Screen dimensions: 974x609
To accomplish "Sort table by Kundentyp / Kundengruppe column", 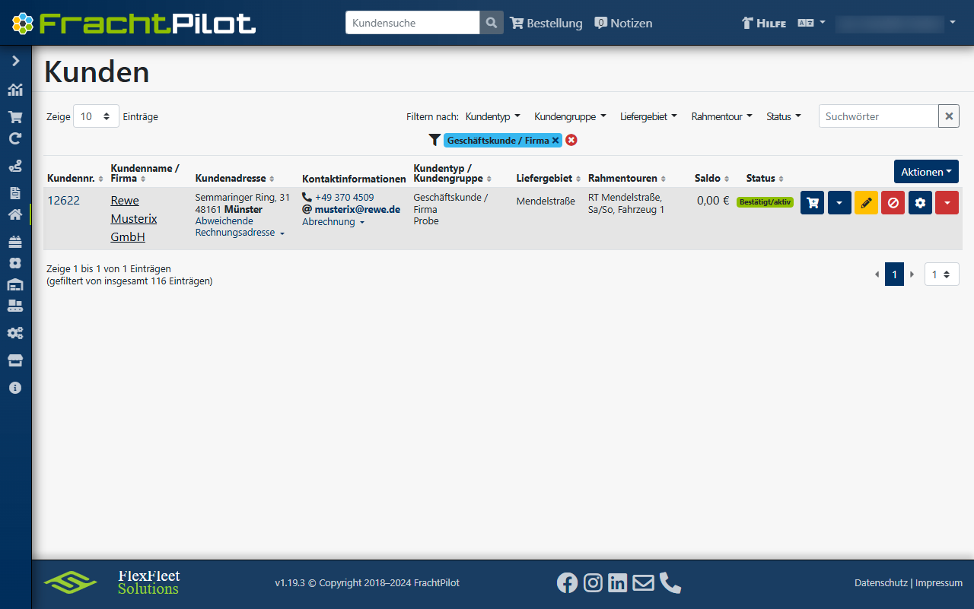I will coord(452,173).
